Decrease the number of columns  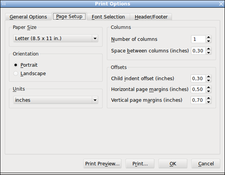[208, 41]
